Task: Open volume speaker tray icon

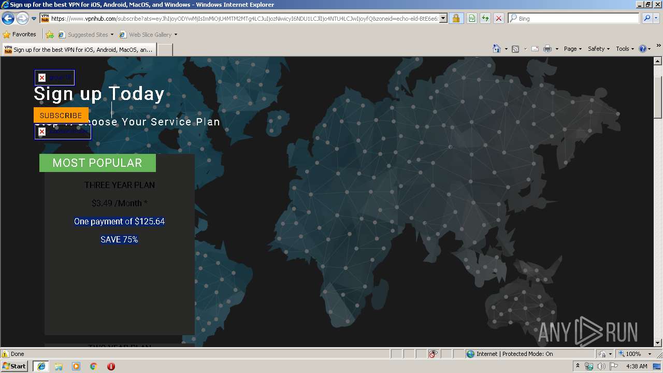Action: (601, 366)
